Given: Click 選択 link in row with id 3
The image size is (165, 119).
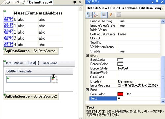Looking at the screenshot, I should 8,38.
